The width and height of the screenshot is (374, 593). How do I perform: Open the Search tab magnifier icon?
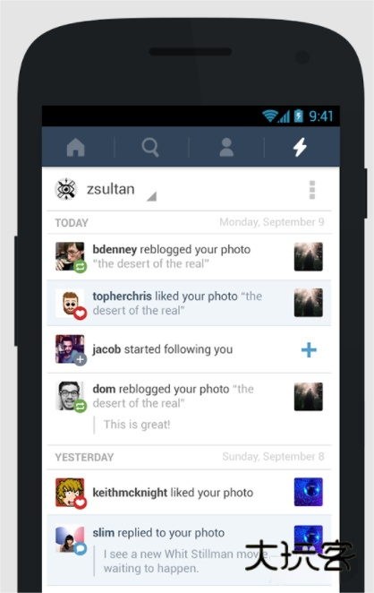pyautogui.click(x=150, y=147)
